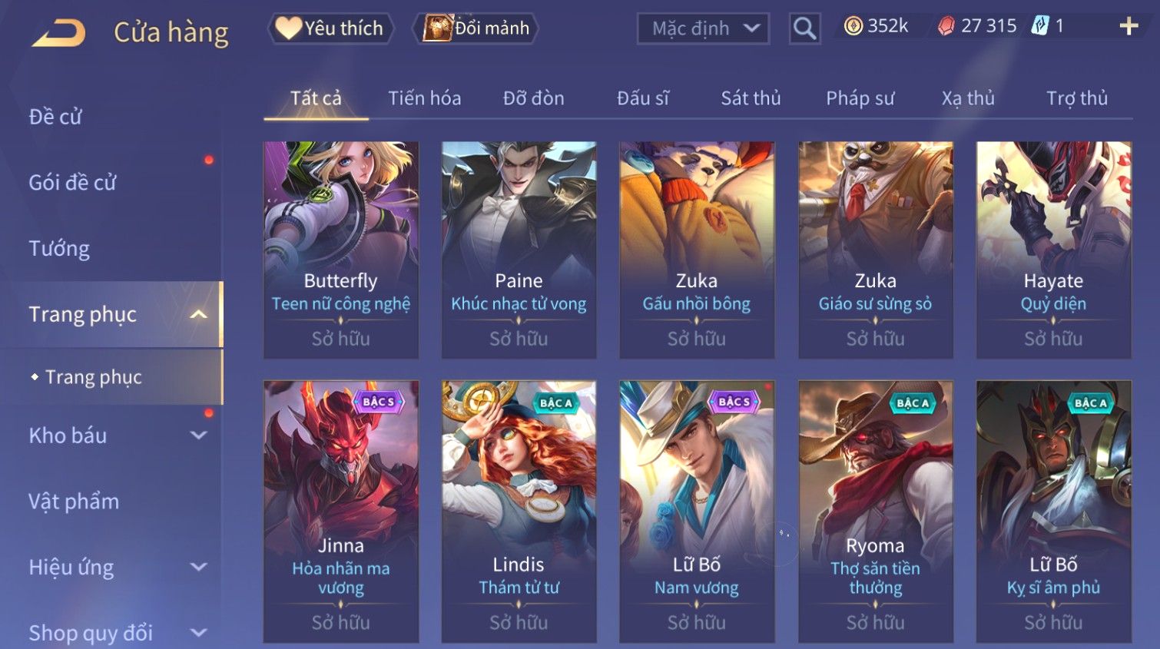1160x649 pixels.
Task: Select the Lindis Thám tử tư skin card
Action: (x=519, y=512)
